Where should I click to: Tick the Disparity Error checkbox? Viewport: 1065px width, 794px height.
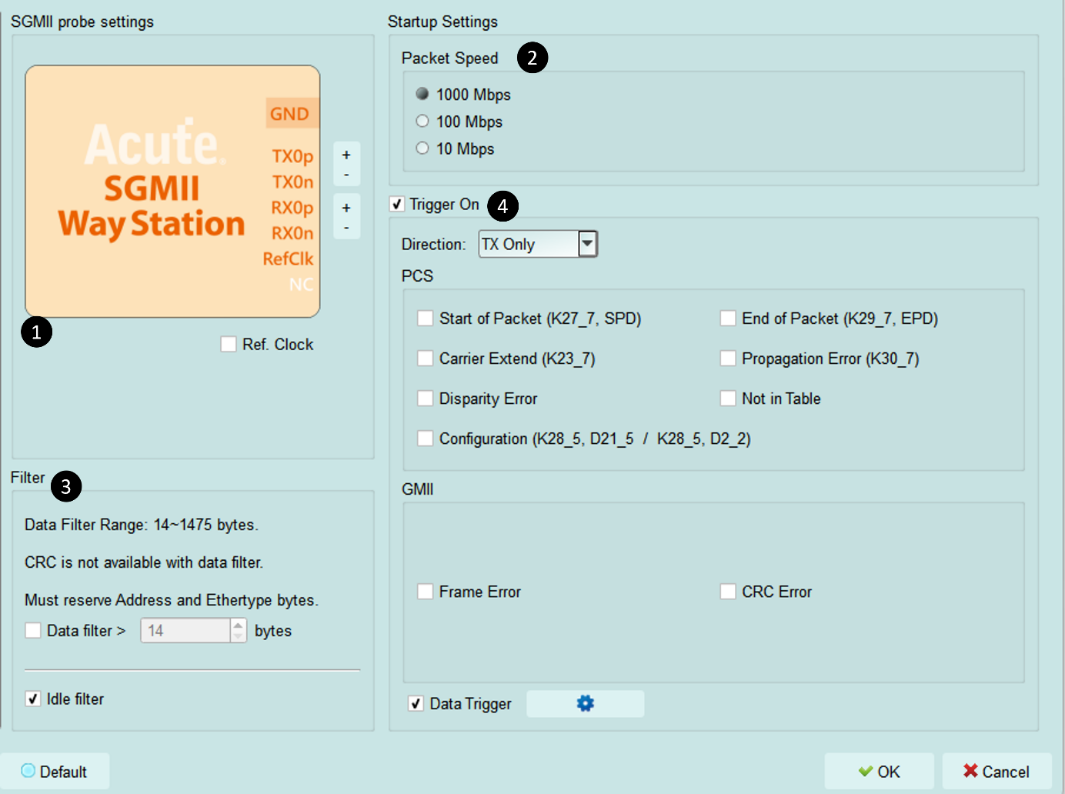pos(425,398)
